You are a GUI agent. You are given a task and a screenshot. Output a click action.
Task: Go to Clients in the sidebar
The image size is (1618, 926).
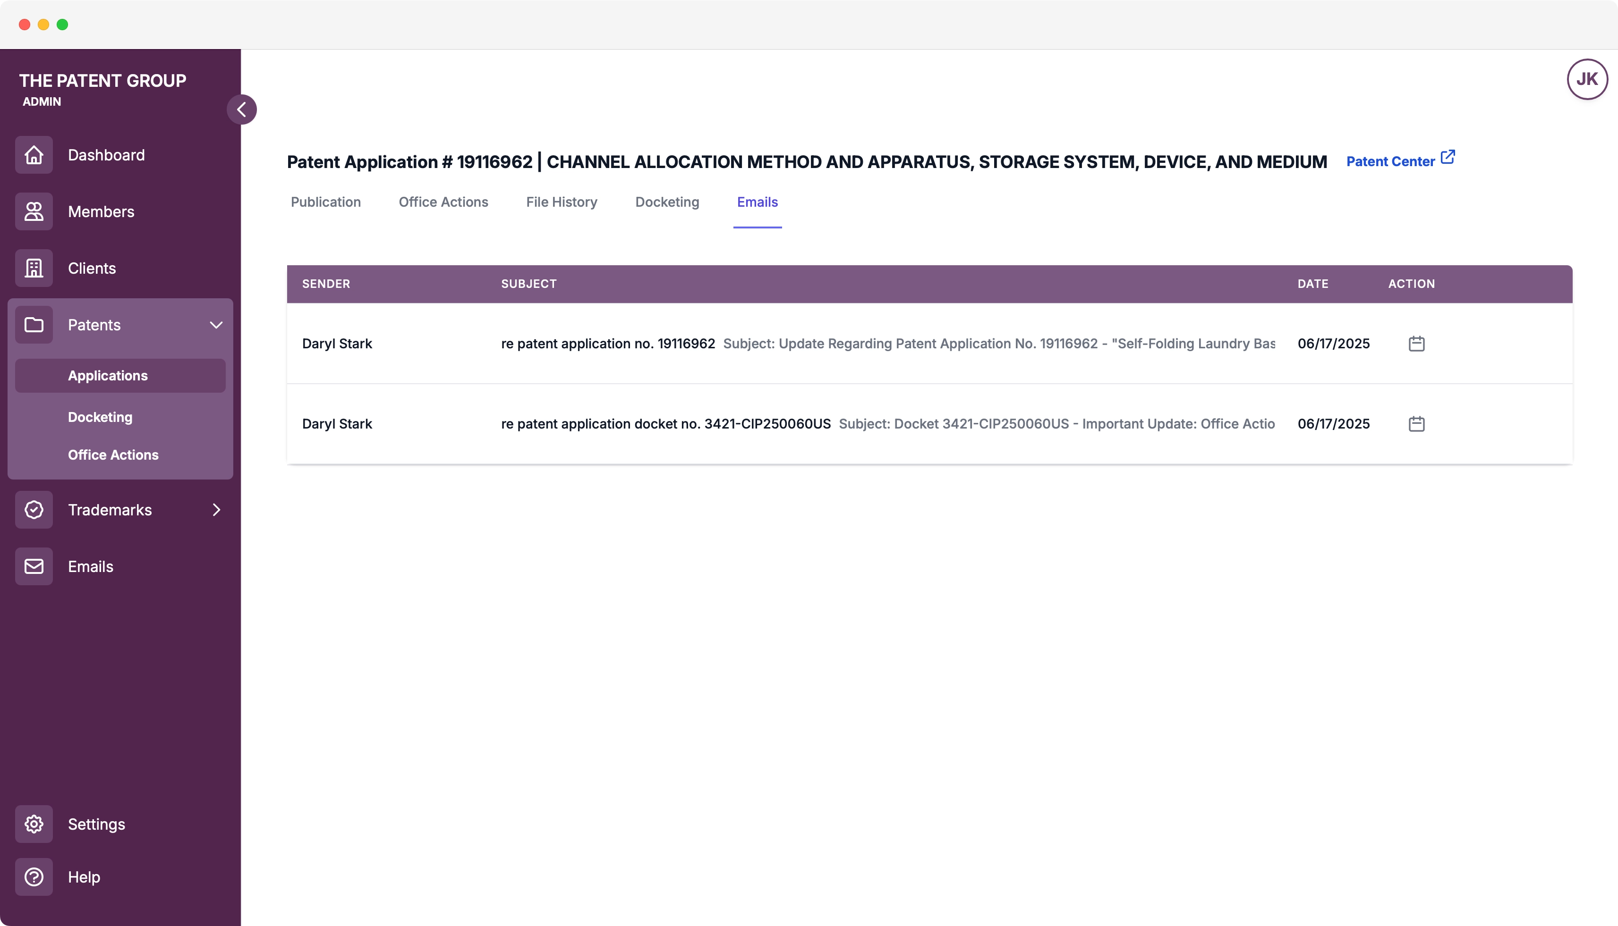(x=92, y=268)
